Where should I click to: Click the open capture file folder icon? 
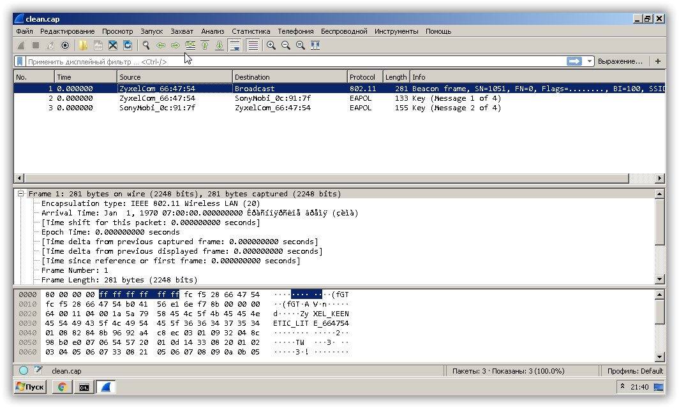[x=82, y=45]
